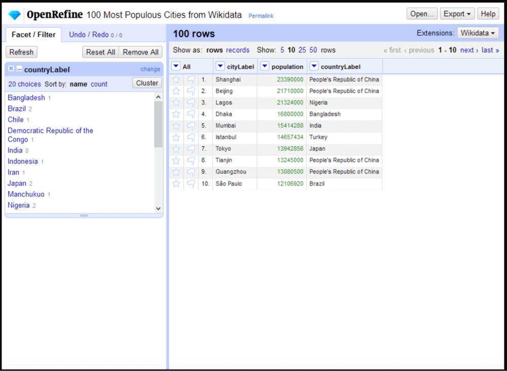Star the Tokyo row
The image size is (507, 371).
click(x=176, y=149)
